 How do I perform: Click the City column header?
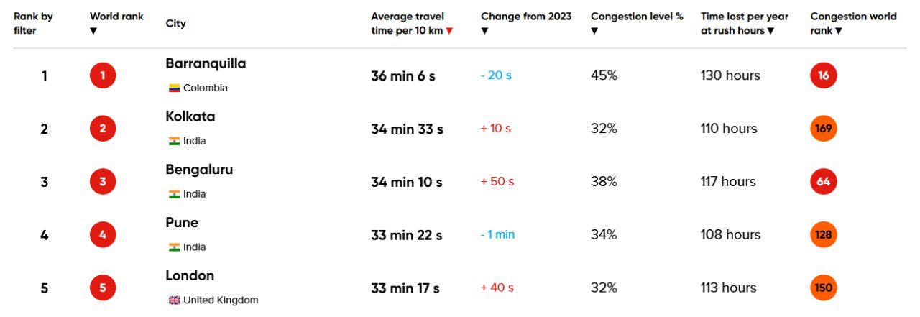point(175,24)
